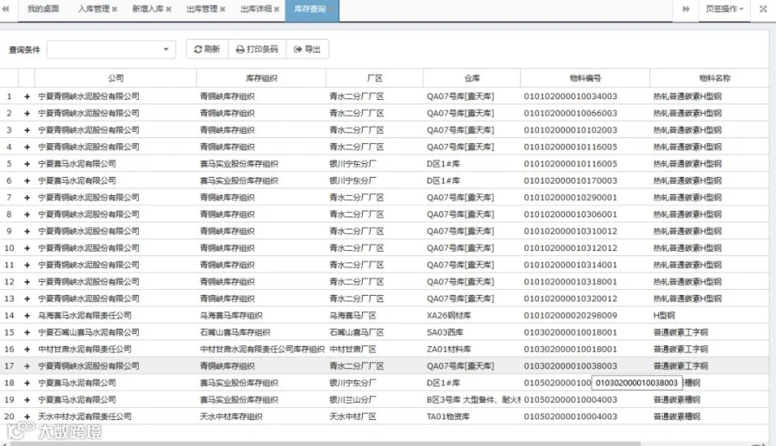Screen dimensions: 776x446
Task: Switch to the 出库管理 tab
Action: pos(202,9)
